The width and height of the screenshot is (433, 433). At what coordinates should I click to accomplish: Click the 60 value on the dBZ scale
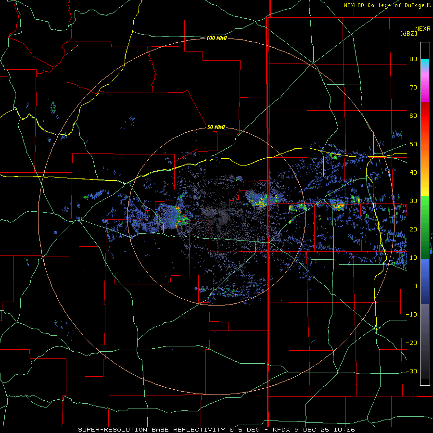click(413, 115)
